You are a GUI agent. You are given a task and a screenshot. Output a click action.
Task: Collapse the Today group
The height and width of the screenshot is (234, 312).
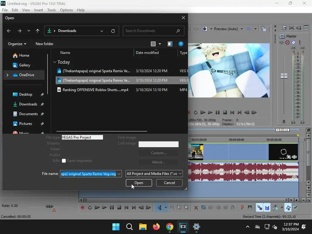coord(55,62)
